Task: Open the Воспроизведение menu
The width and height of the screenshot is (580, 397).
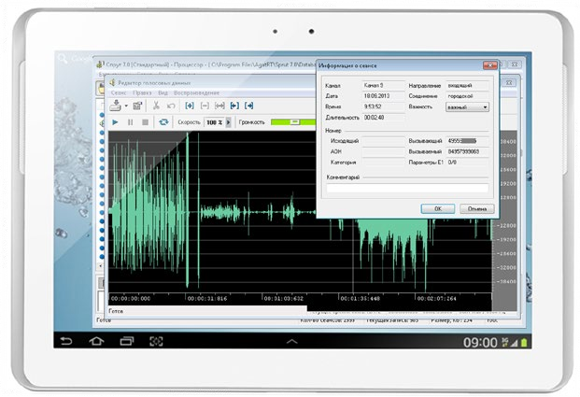Action: coord(196,93)
